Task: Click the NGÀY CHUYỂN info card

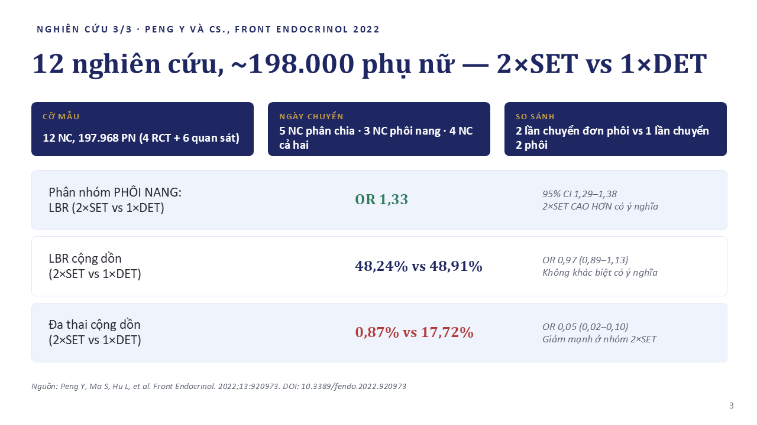Action: 379,129
